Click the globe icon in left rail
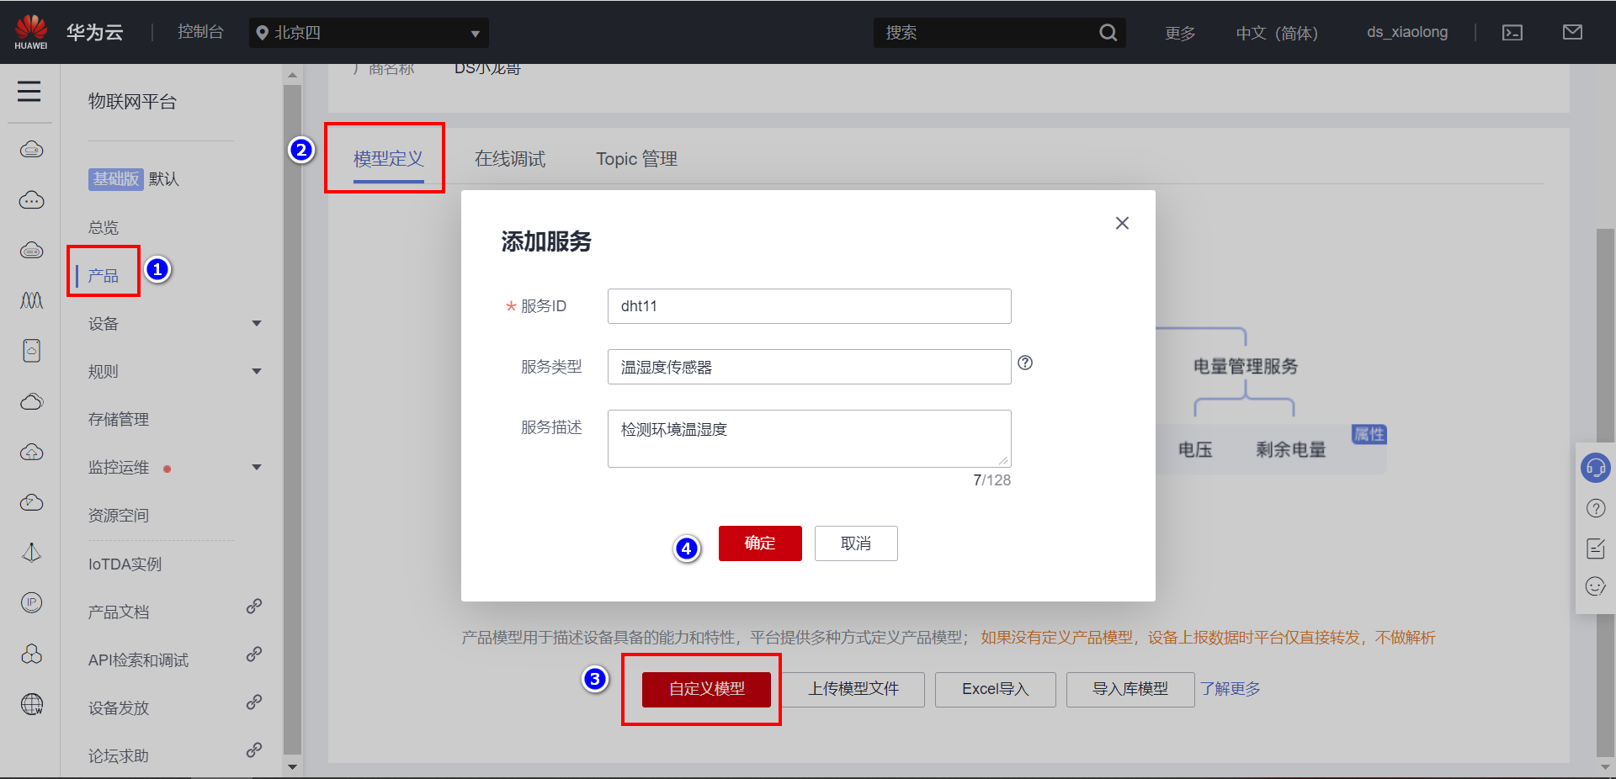This screenshot has width=1616, height=779. click(x=32, y=704)
